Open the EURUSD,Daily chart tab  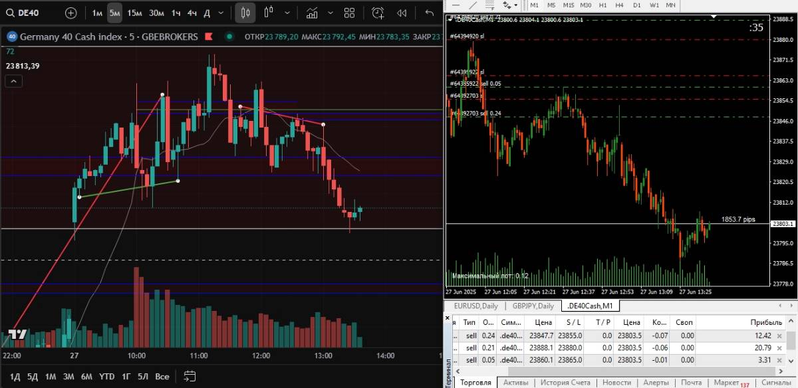pyautogui.click(x=475, y=306)
